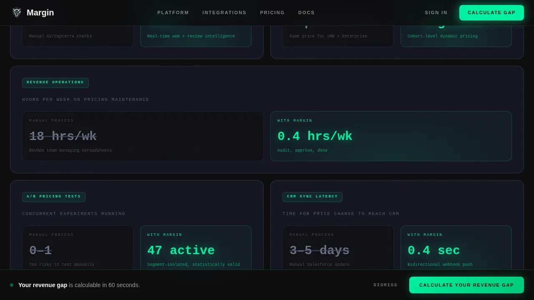Select the Revenue Operations badge
The width and height of the screenshot is (534, 300).
point(55,82)
